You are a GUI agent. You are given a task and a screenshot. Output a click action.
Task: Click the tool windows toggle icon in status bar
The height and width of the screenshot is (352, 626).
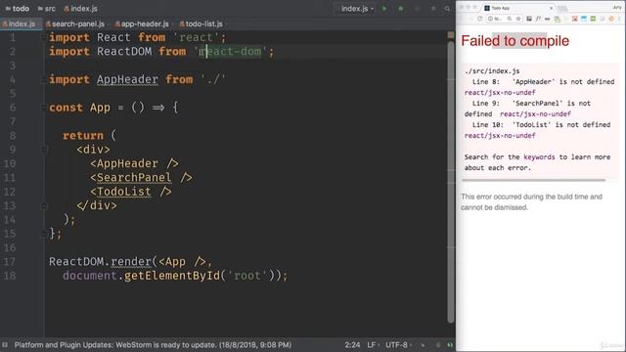coord(5,345)
